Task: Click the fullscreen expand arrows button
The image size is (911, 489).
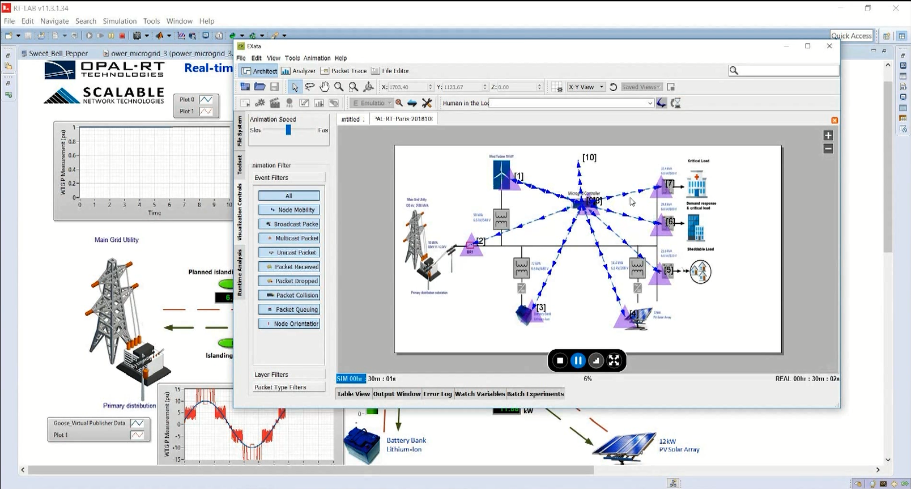Action: 614,360
